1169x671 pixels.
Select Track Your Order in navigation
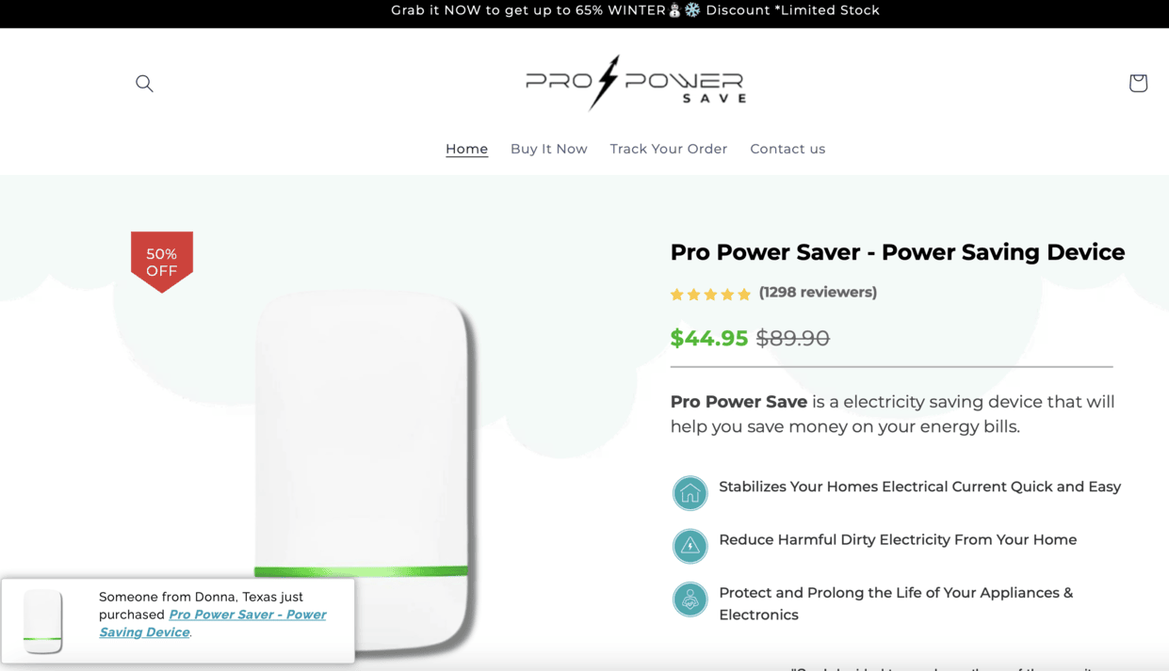668,149
